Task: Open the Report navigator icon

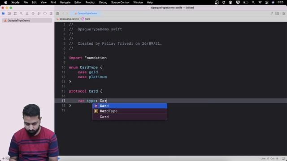Action: click(x=51, y=13)
